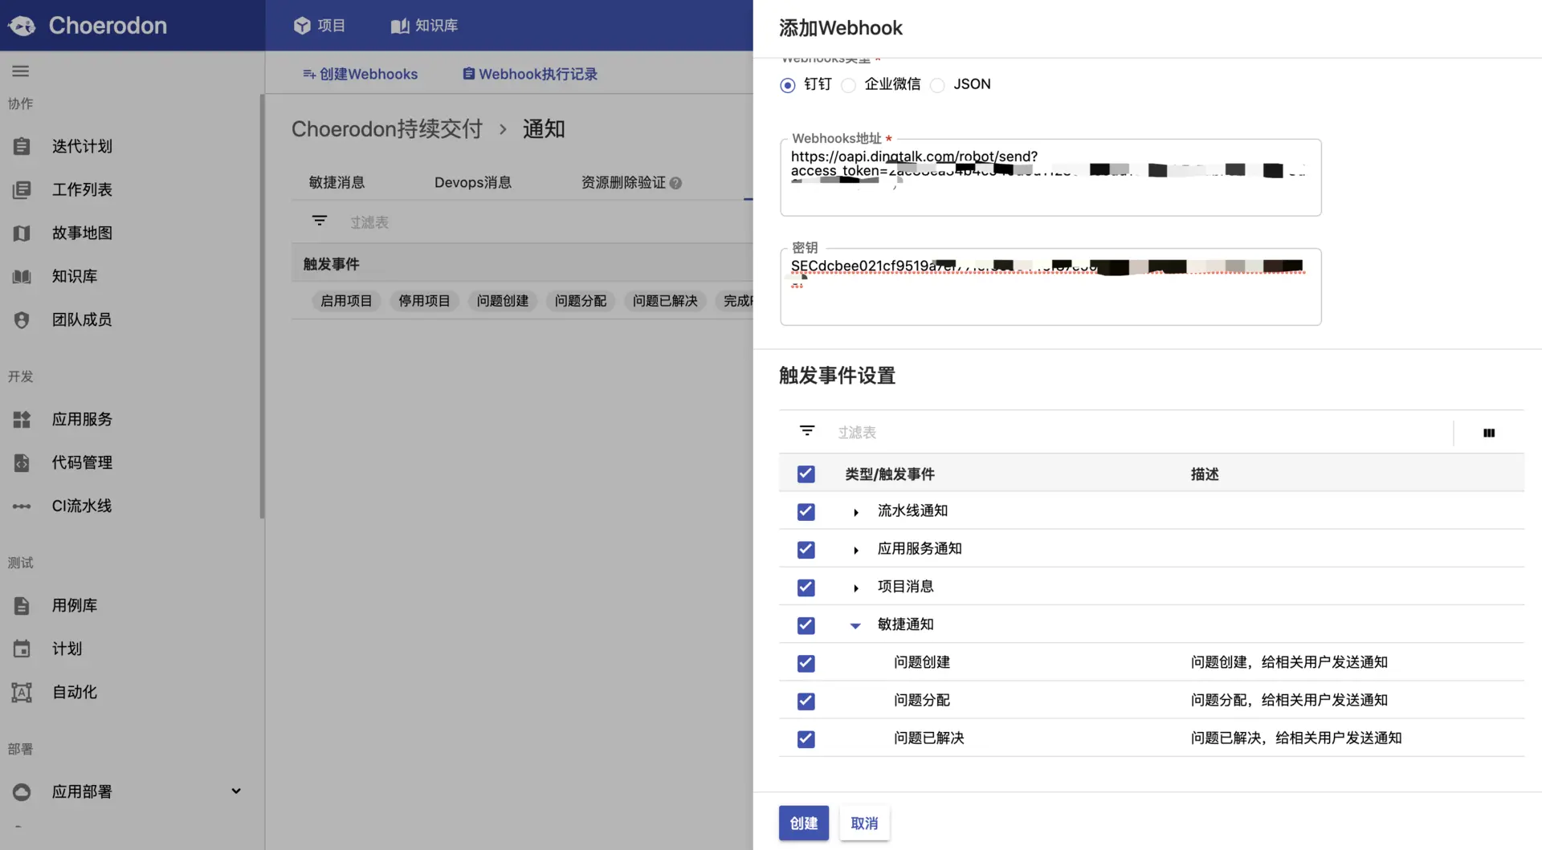Image resolution: width=1542 pixels, height=850 pixels.
Task: Select the 企业微信 webhook type
Action: [x=848, y=85]
